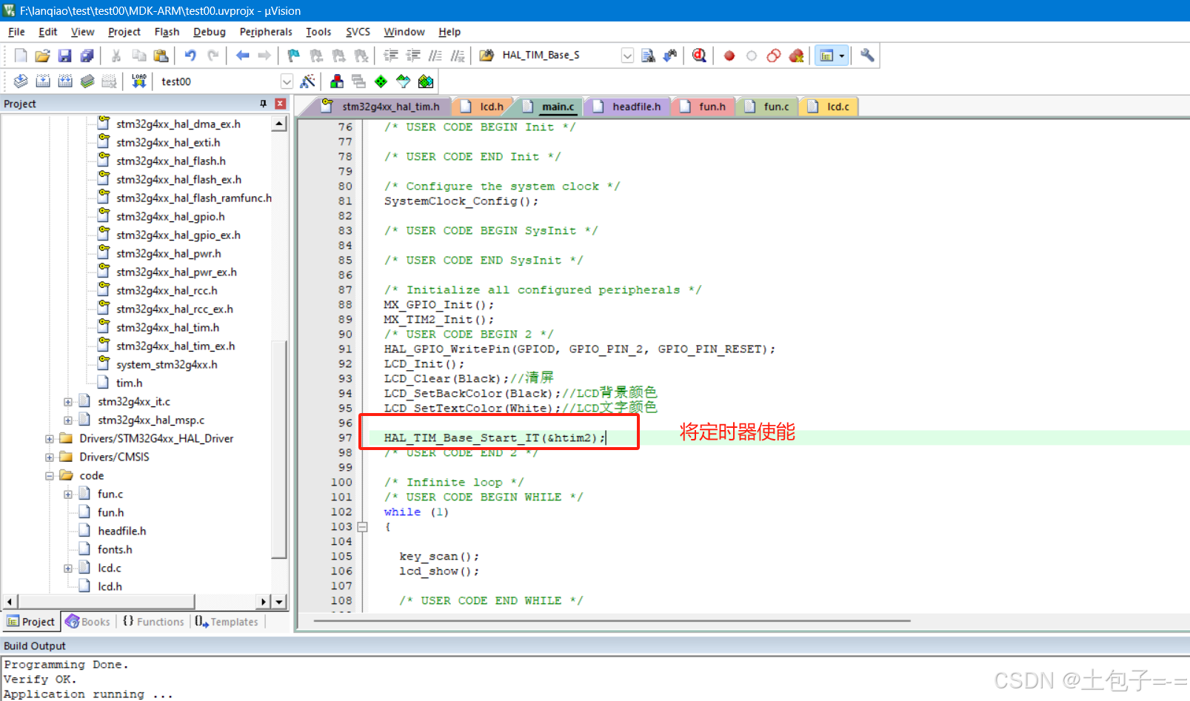The image size is (1190, 701).
Task: Insert a bookmark with the flag icon
Action: pos(294,56)
